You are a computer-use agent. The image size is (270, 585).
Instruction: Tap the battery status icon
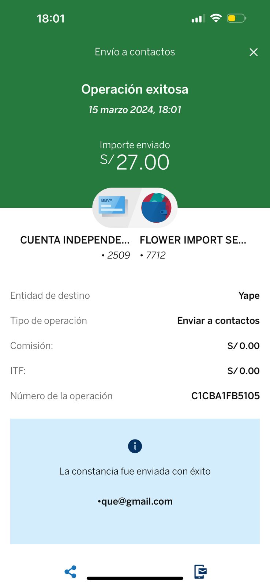[236, 18]
